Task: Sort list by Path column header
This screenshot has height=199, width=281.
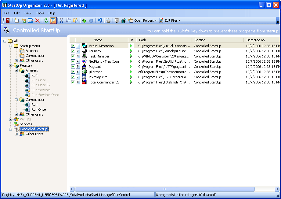Action: 164,40
